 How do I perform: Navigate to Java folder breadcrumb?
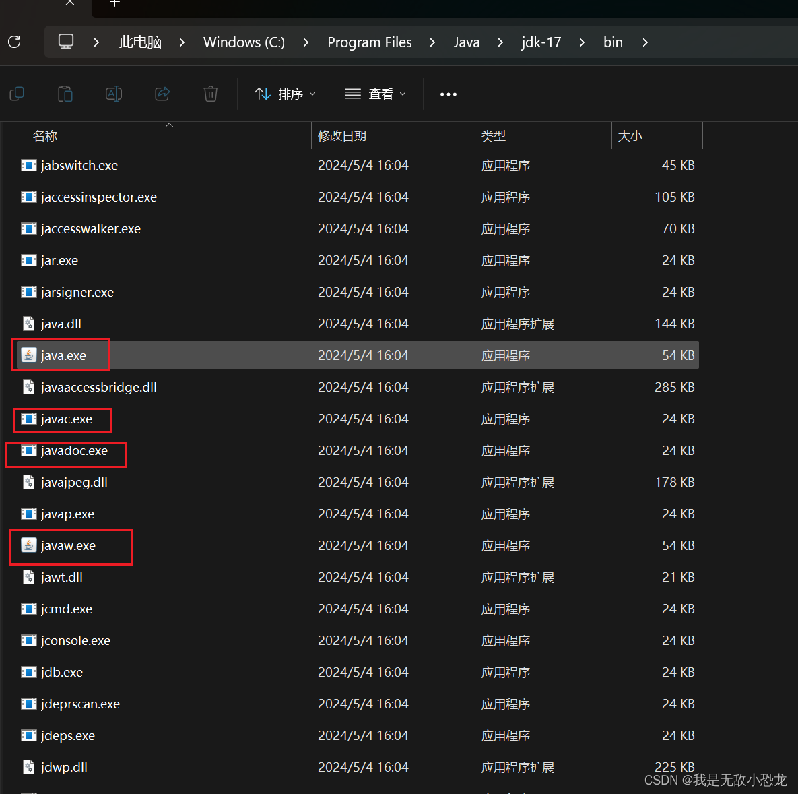pyautogui.click(x=467, y=42)
